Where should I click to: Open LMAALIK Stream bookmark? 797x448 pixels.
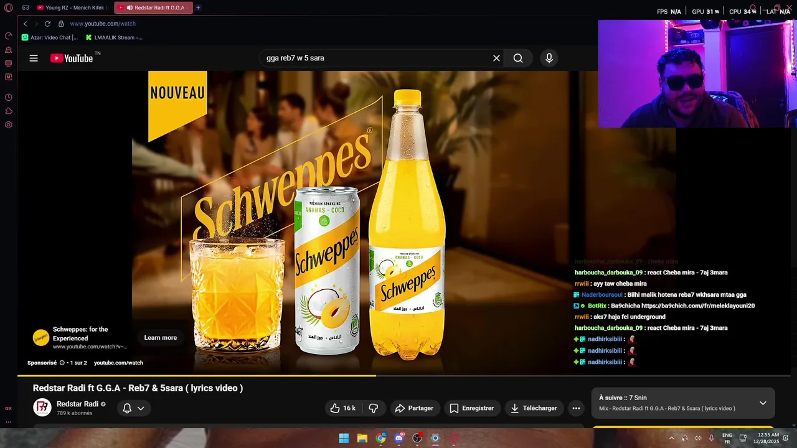114,37
